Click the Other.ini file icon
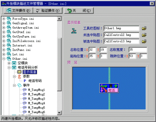The width and height of the screenshot is (156, 122). [9, 59]
